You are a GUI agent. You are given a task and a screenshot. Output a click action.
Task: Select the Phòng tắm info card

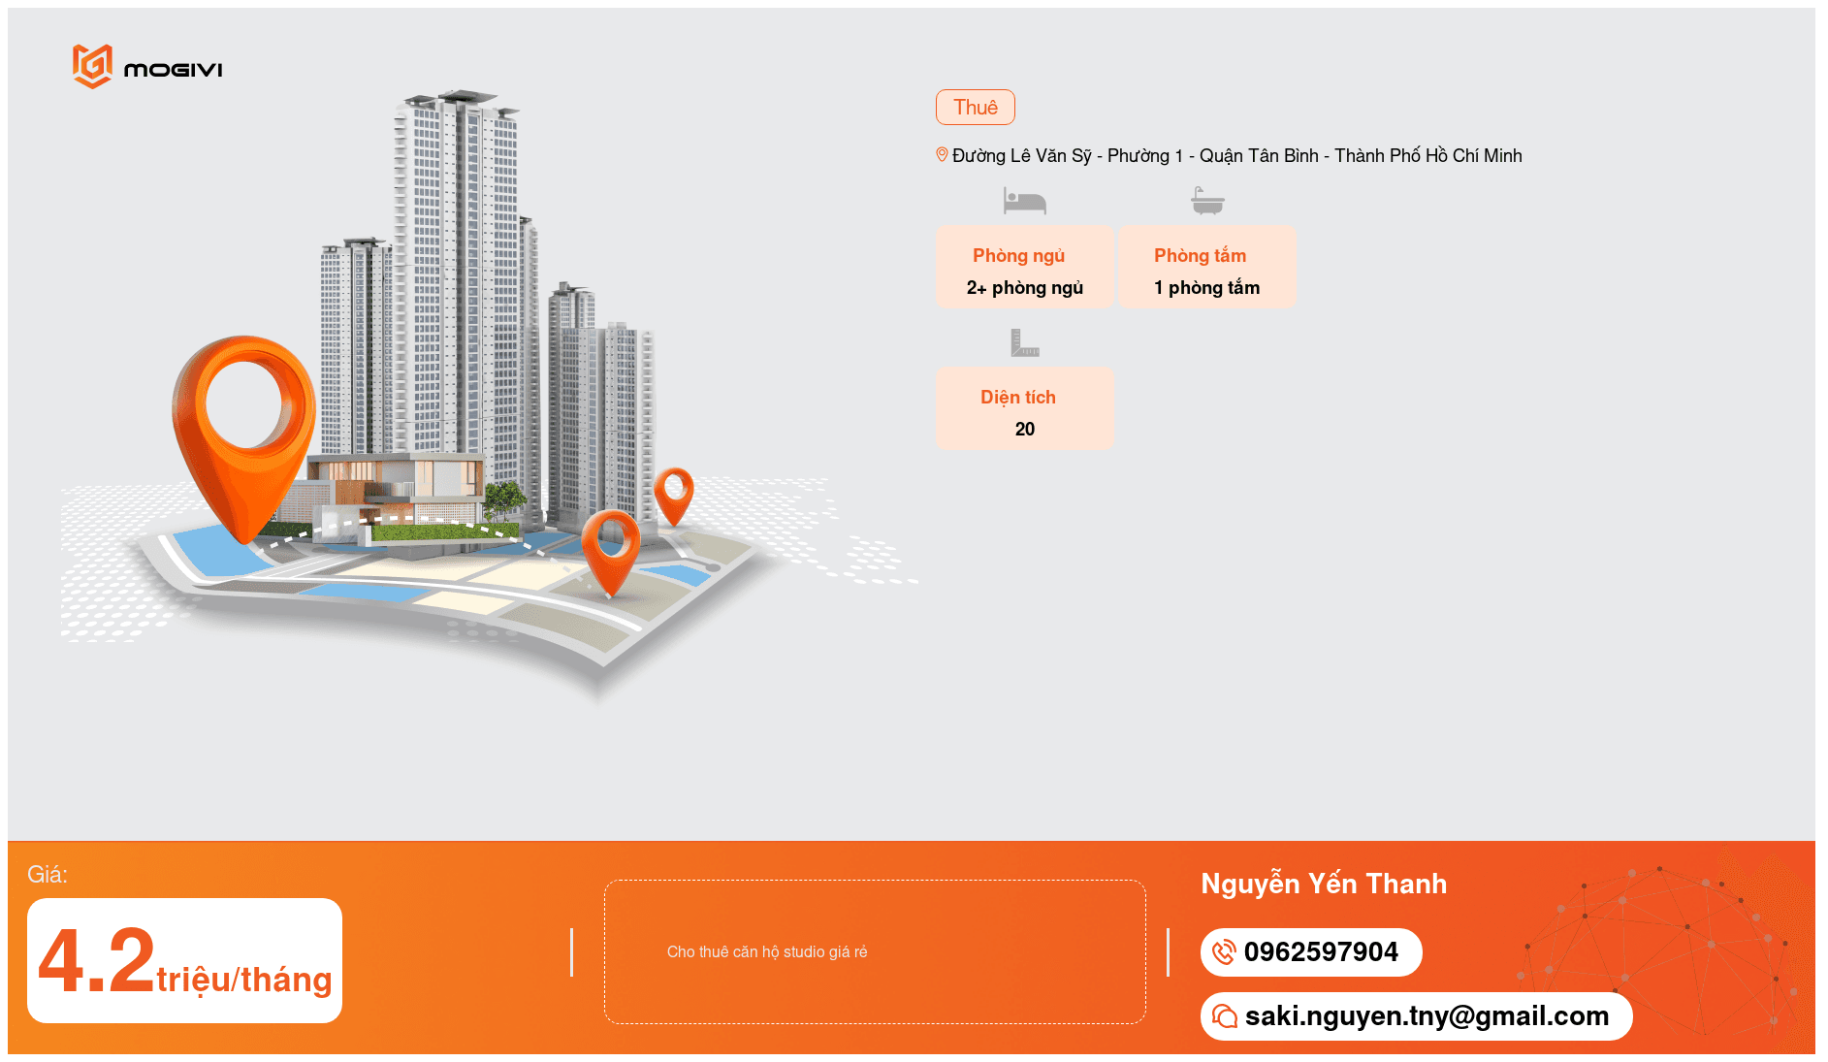1207,268
